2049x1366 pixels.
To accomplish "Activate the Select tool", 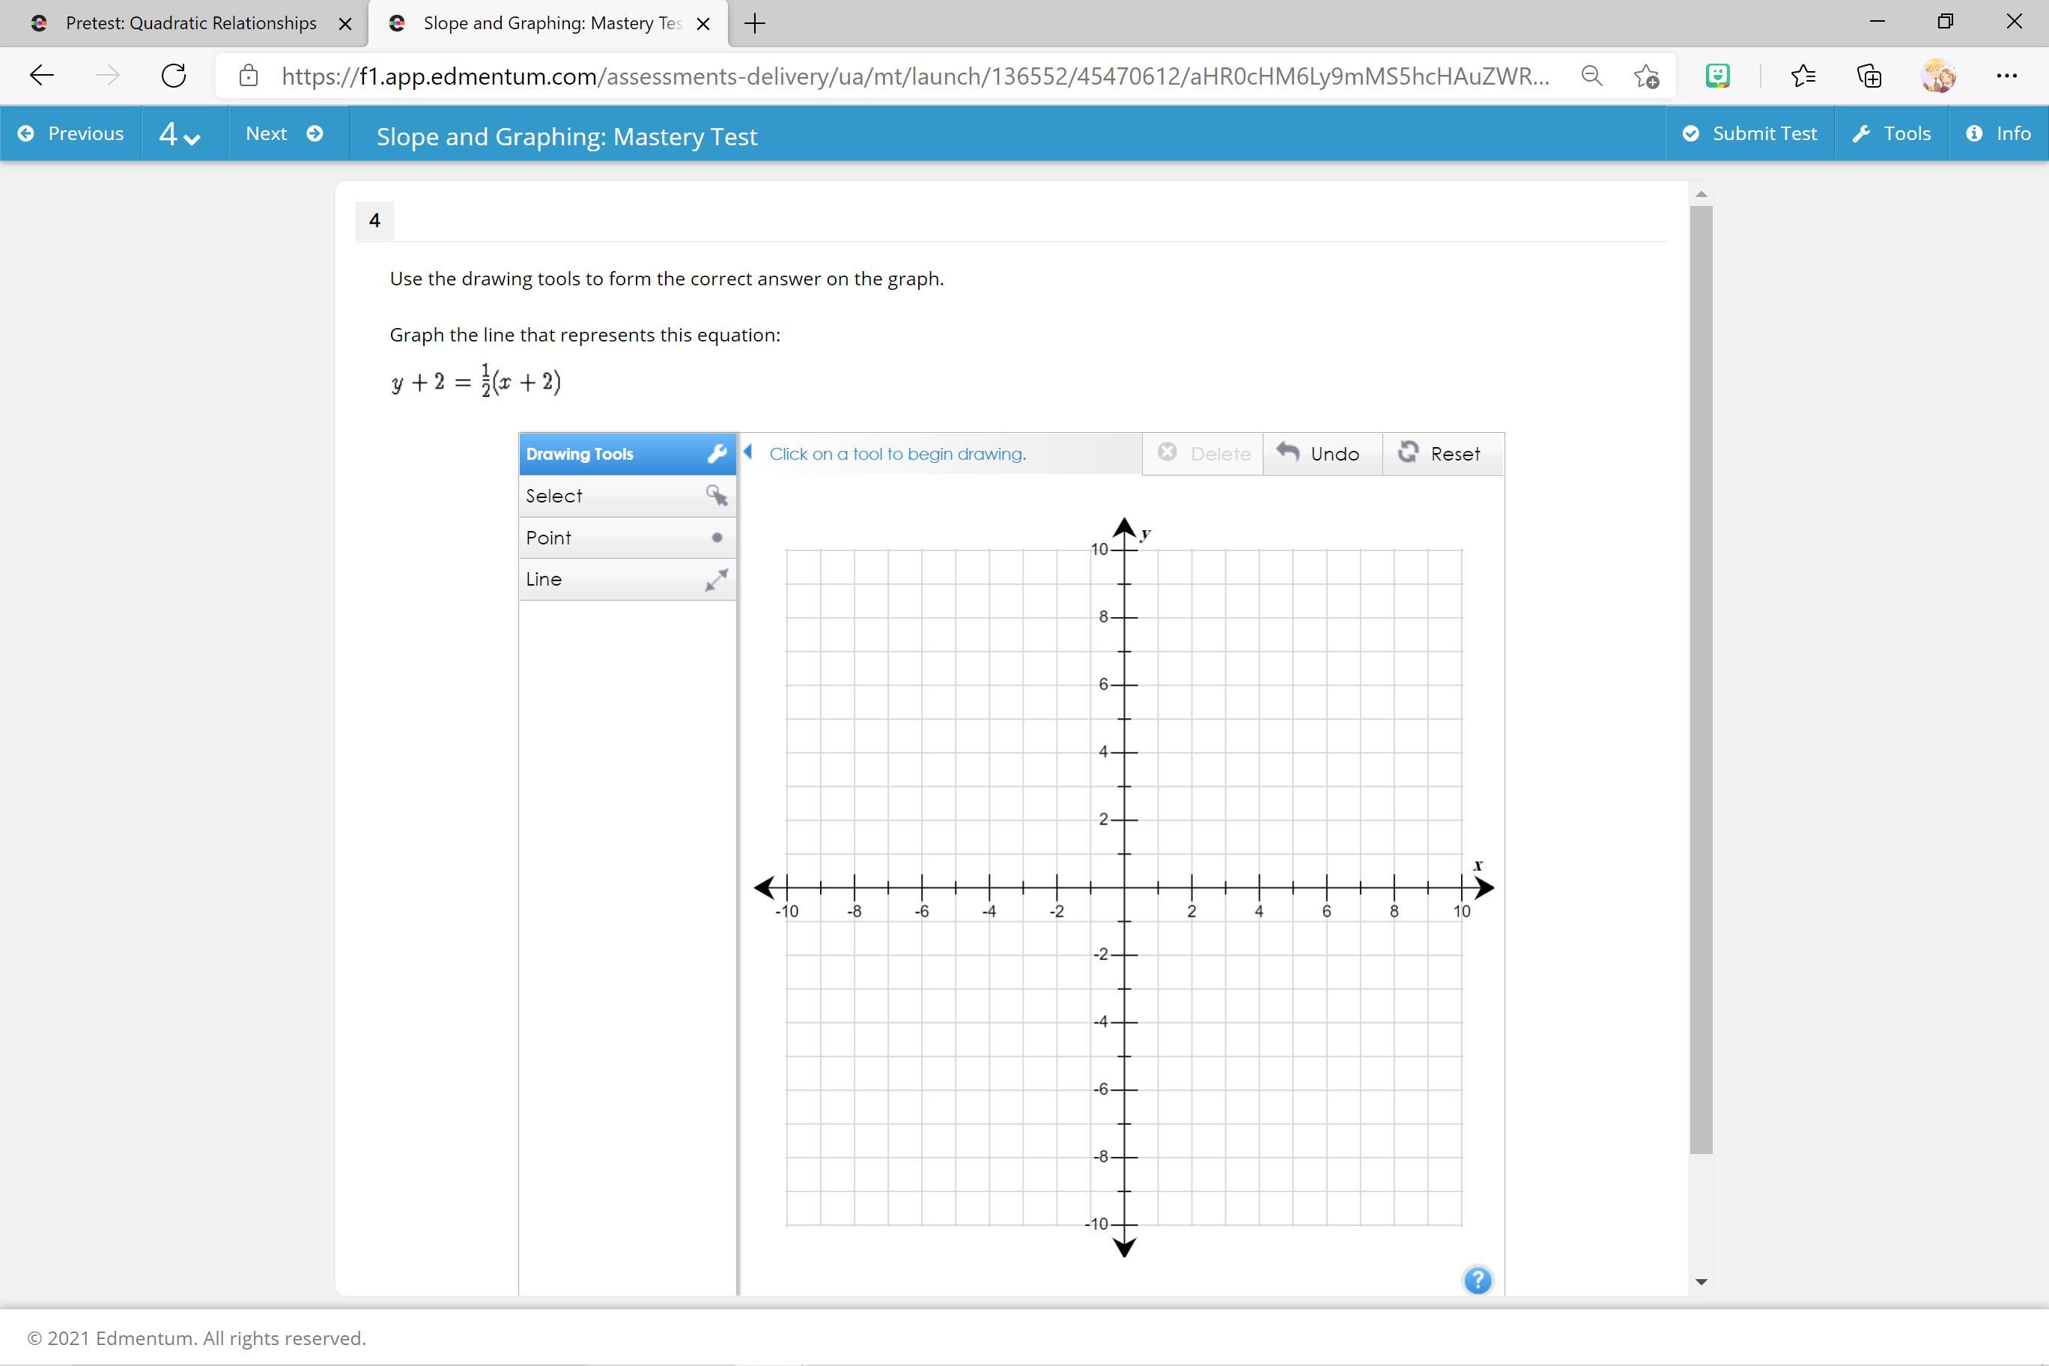I will [x=626, y=496].
